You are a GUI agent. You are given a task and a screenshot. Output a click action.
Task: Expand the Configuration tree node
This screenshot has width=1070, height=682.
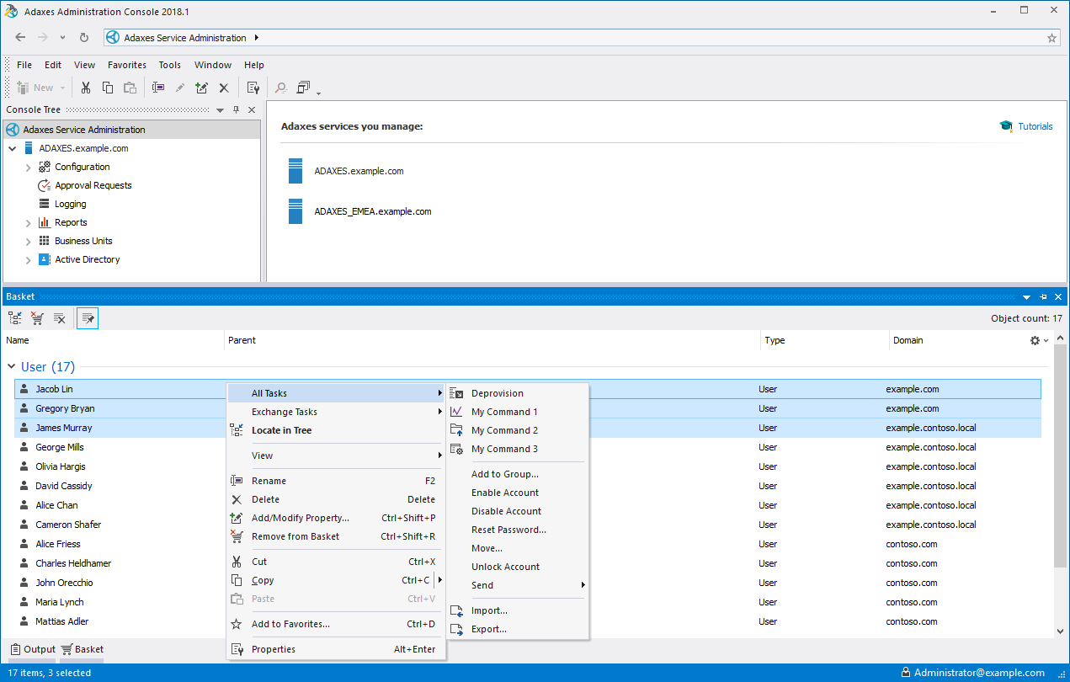(28, 167)
